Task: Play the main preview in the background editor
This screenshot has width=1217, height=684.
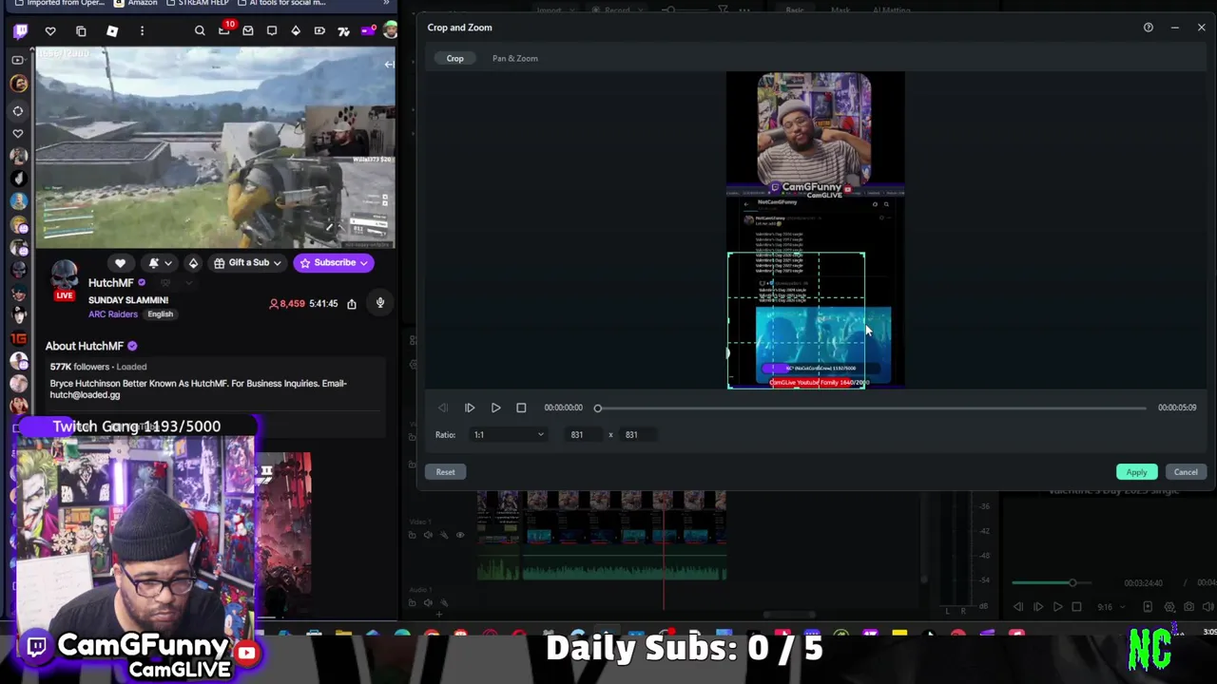Action: (1057, 607)
